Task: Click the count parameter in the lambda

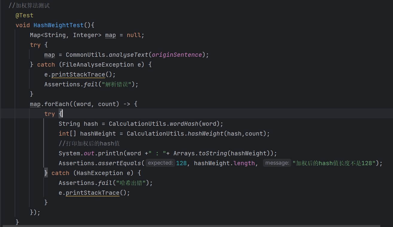Action: (x=107, y=104)
